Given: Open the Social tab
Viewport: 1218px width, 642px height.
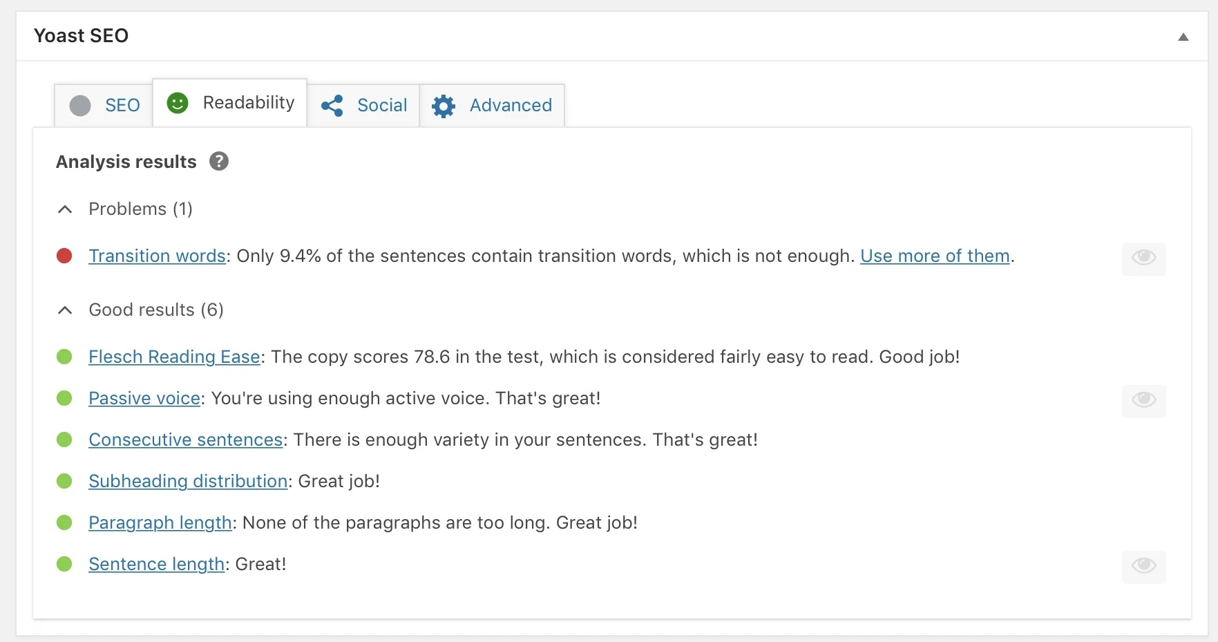Looking at the screenshot, I should point(363,105).
